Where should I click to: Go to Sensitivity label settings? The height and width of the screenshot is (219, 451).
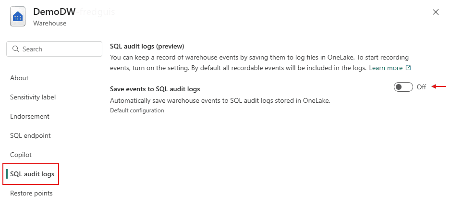(33, 97)
